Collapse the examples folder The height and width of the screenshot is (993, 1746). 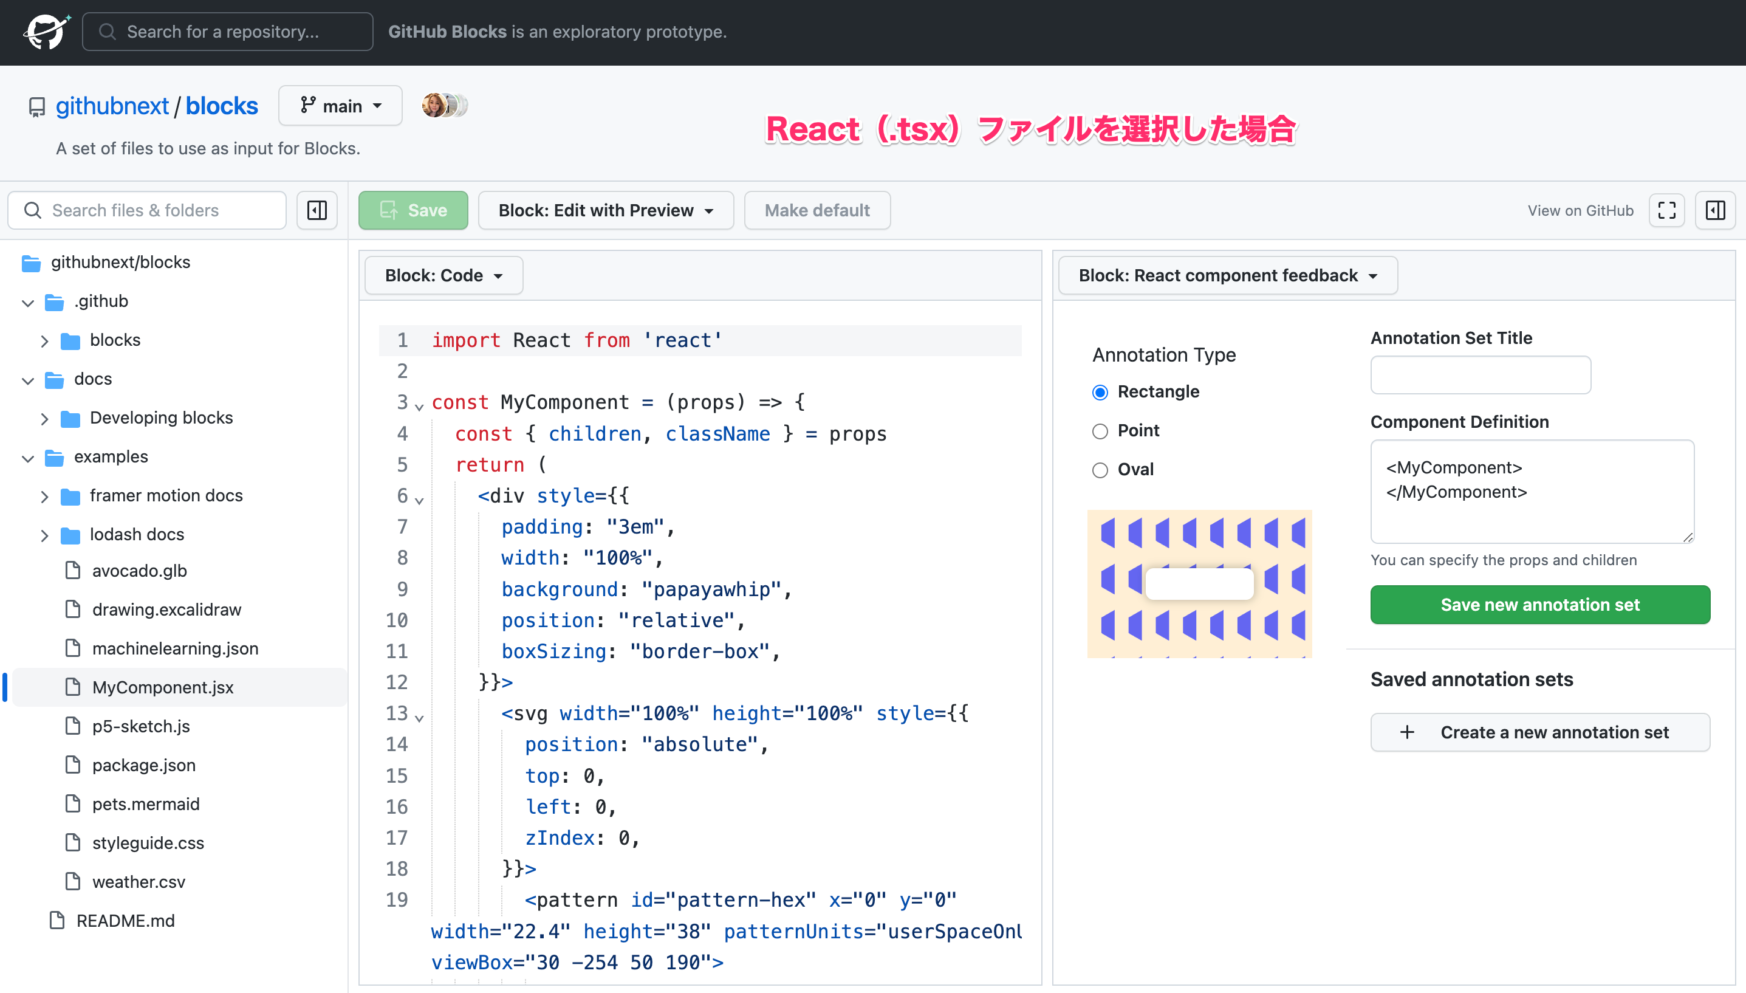pos(27,458)
